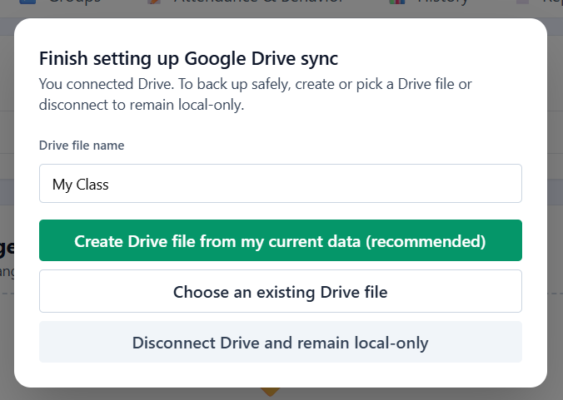Create Drive file from my current data
Image resolution: width=563 pixels, height=400 pixels.
click(x=281, y=240)
